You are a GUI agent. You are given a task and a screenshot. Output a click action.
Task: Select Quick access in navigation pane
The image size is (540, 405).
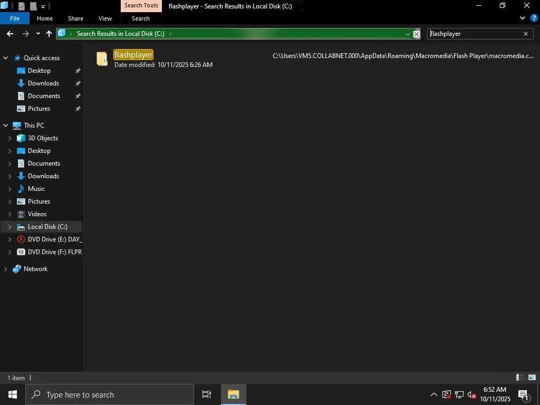coord(41,58)
